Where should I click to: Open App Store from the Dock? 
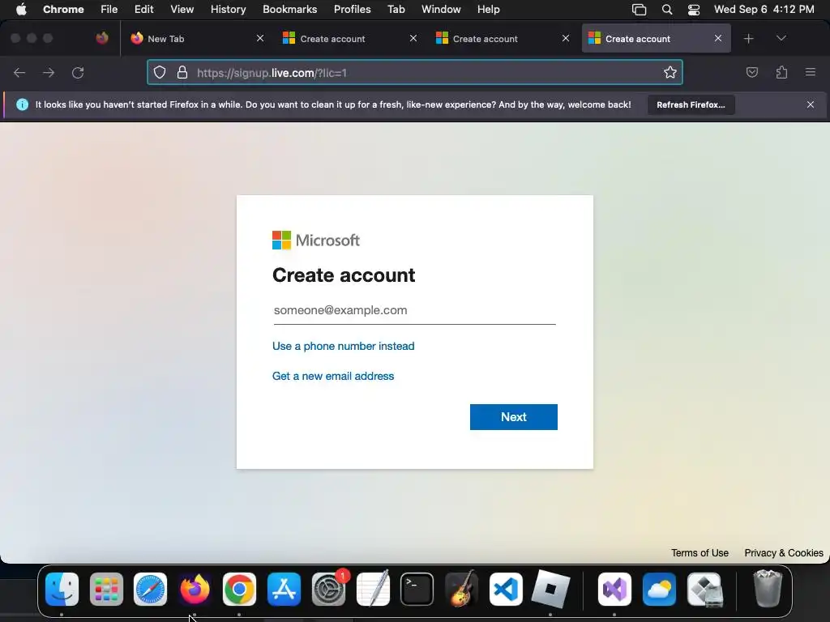[x=284, y=589]
